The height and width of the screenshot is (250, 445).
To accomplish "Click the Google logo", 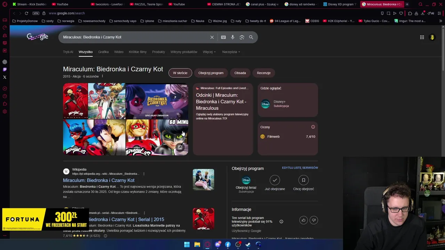I will pos(38,37).
